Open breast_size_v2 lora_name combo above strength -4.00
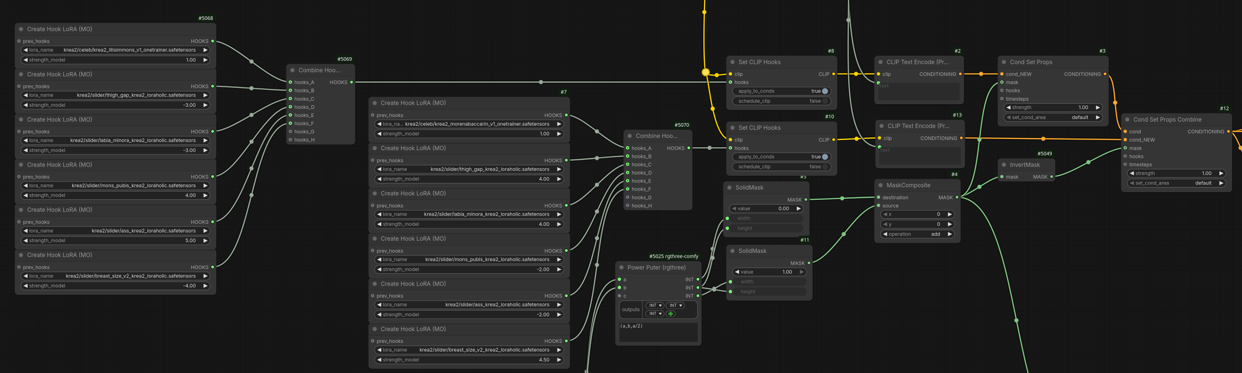 116,276
